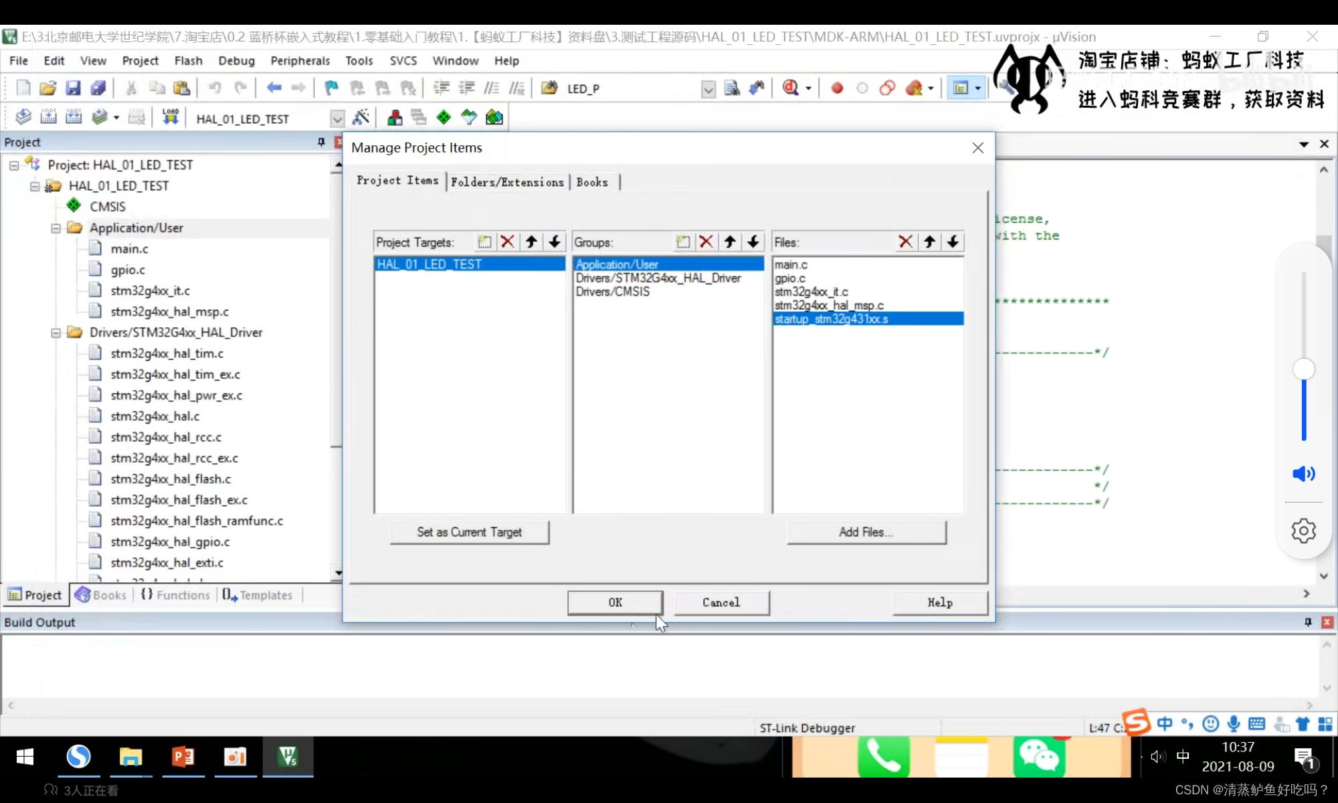Click the Start Debug Session icon
Screen dimensions: 1338x803
(x=791, y=88)
